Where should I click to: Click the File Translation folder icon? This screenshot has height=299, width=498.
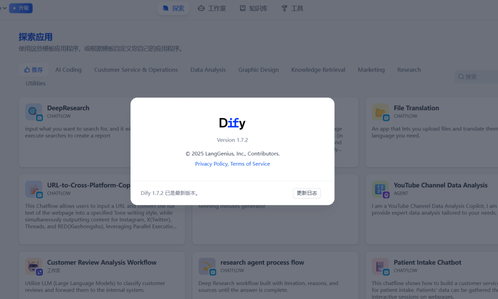pyautogui.click(x=380, y=112)
